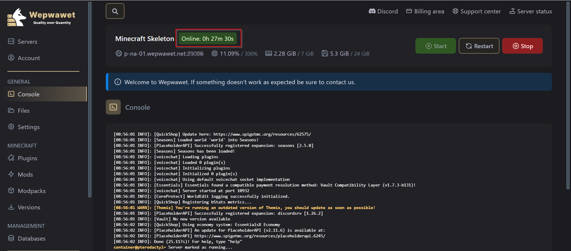This screenshot has height=251, width=571.
Task: Click the Files folder icon
Action: point(11,110)
